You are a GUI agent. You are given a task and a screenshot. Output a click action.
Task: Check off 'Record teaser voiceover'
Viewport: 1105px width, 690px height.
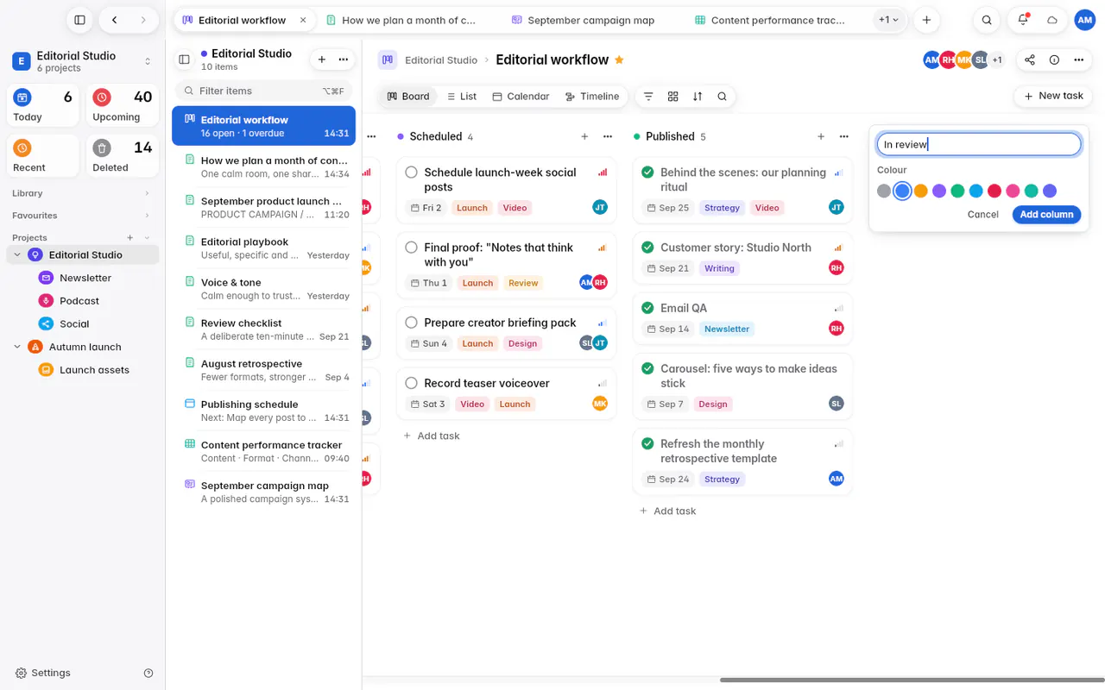(411, 383)
